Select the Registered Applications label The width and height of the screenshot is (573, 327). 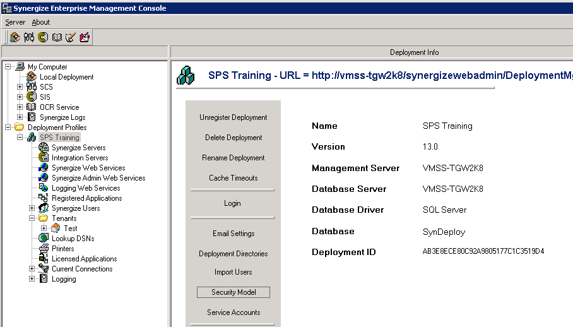tap(87, 198)
